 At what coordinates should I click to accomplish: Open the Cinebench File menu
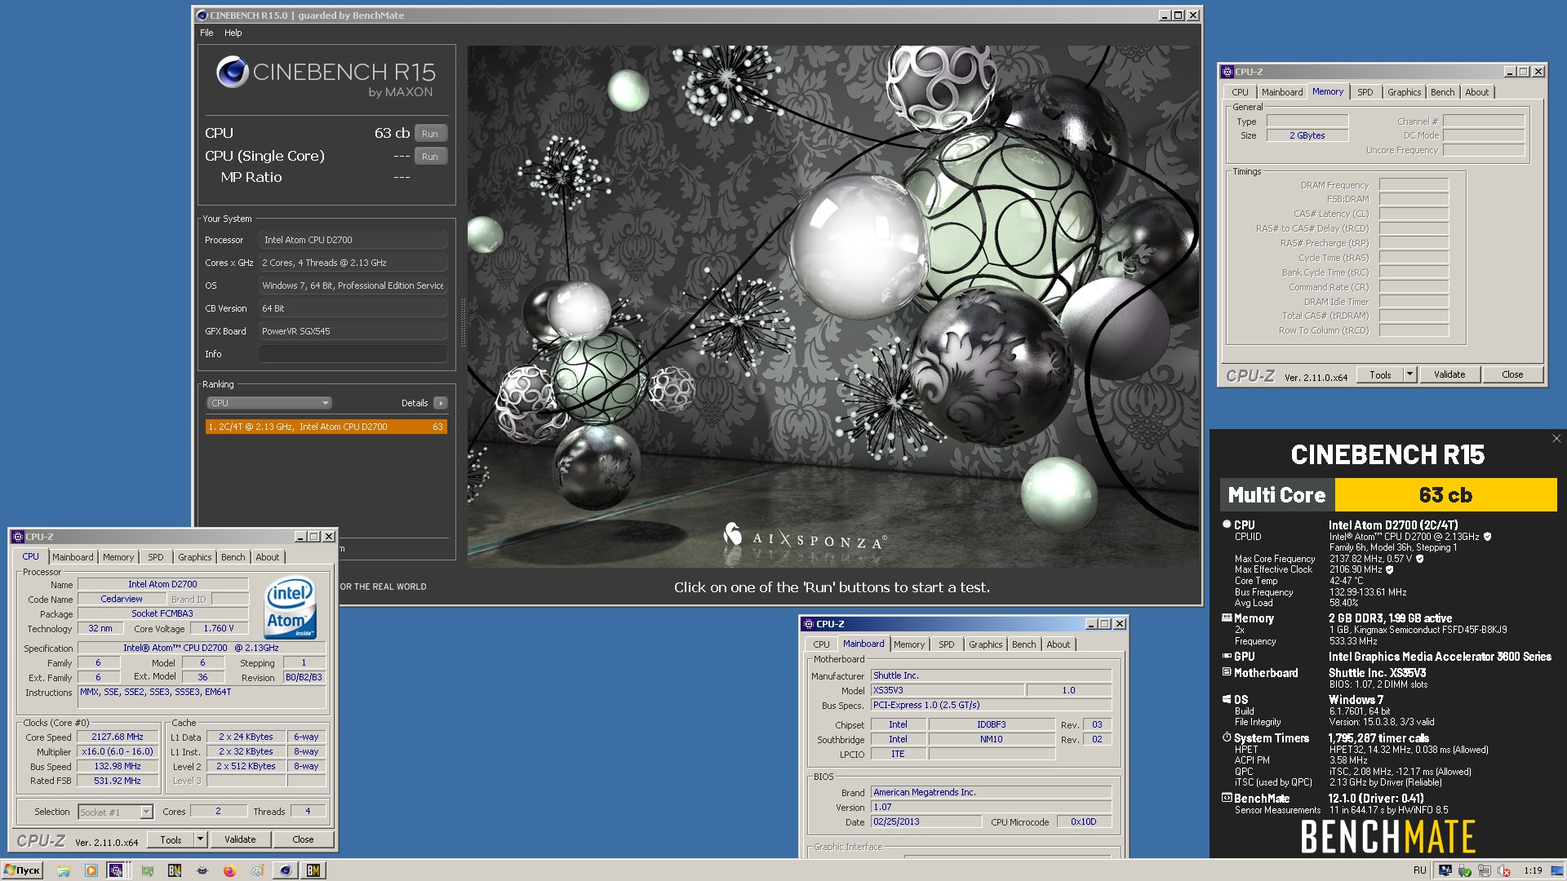(x=206, y=33)
